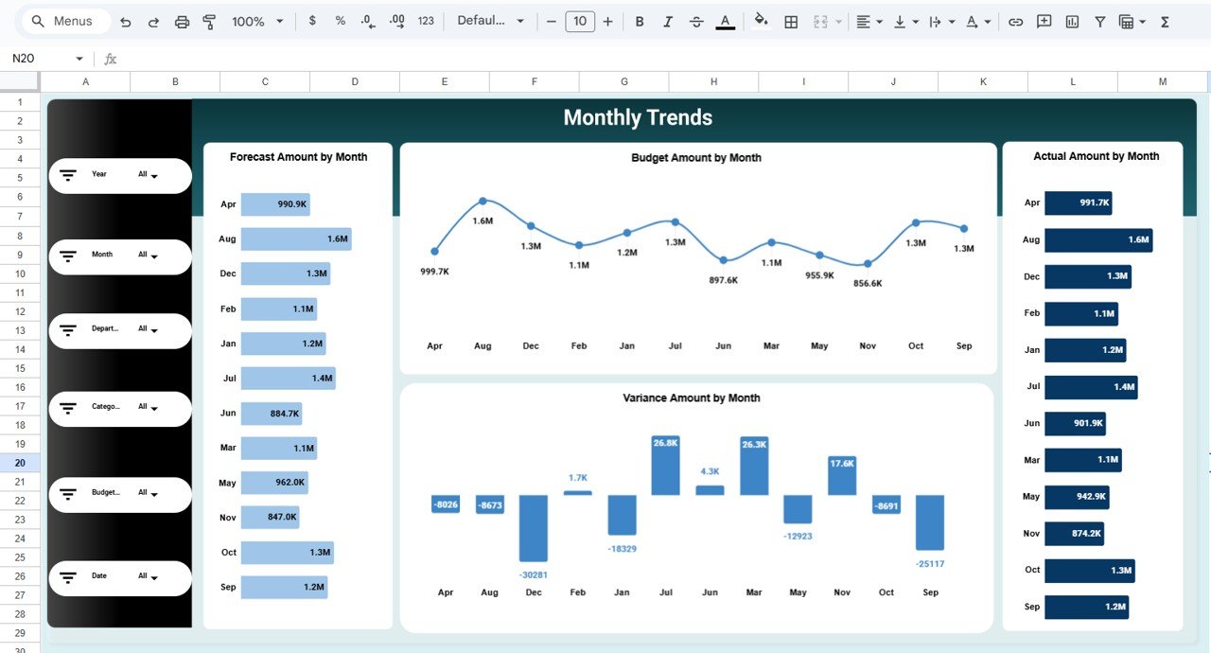Insert a chart
The width and height of the screenshot is (1211, 653).
pos(1072,21)
